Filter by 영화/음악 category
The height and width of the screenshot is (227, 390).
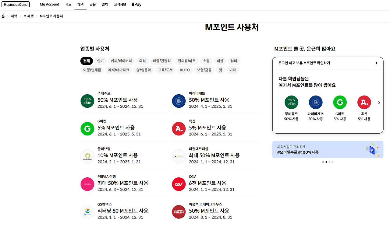click(x=144, y=70)
